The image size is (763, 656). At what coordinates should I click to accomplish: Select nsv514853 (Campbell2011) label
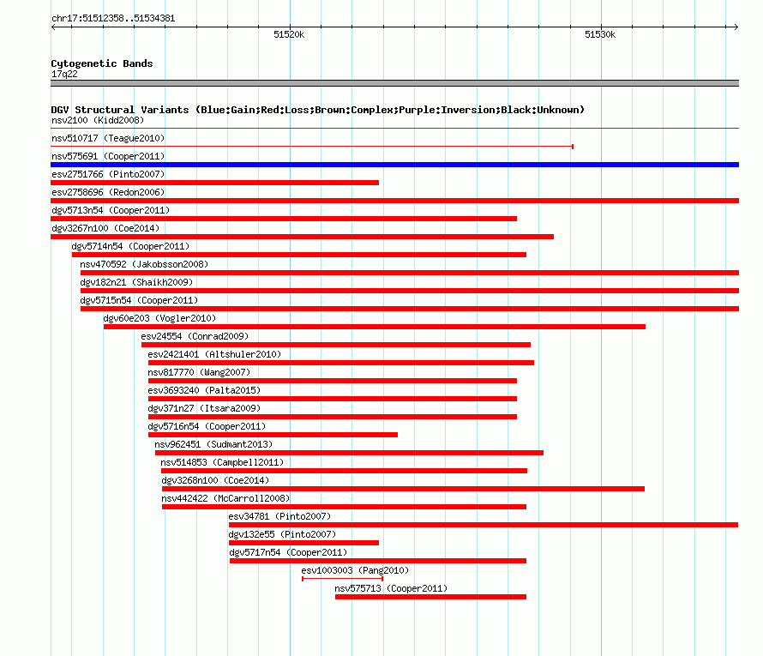(x=222, y=462)
